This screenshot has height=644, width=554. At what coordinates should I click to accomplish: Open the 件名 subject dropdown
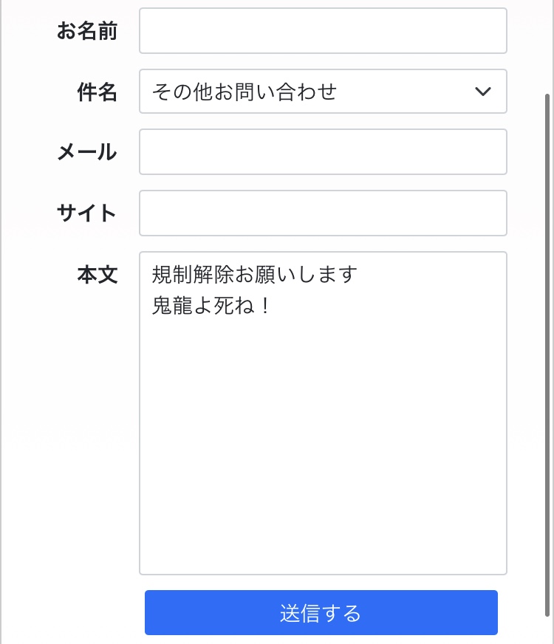click(323, 92)
